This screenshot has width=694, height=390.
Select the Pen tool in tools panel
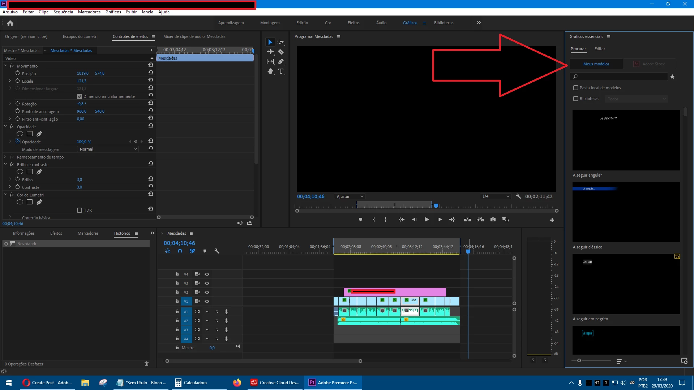(281, 62)
